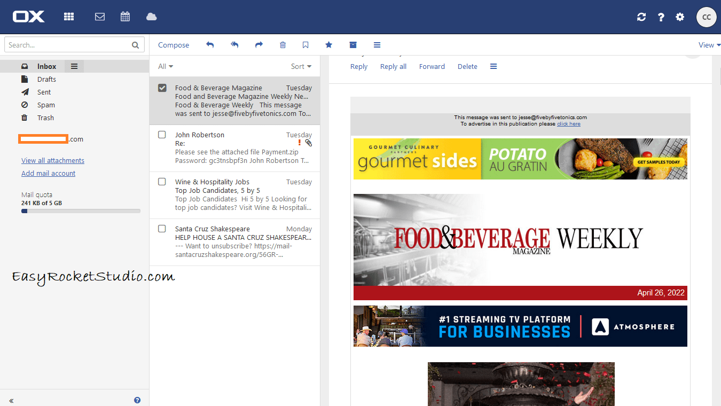Check the Santa Cruz Shakespeare checkbox
This screenshot has width=721, height=406.
[x=162, y=229]
